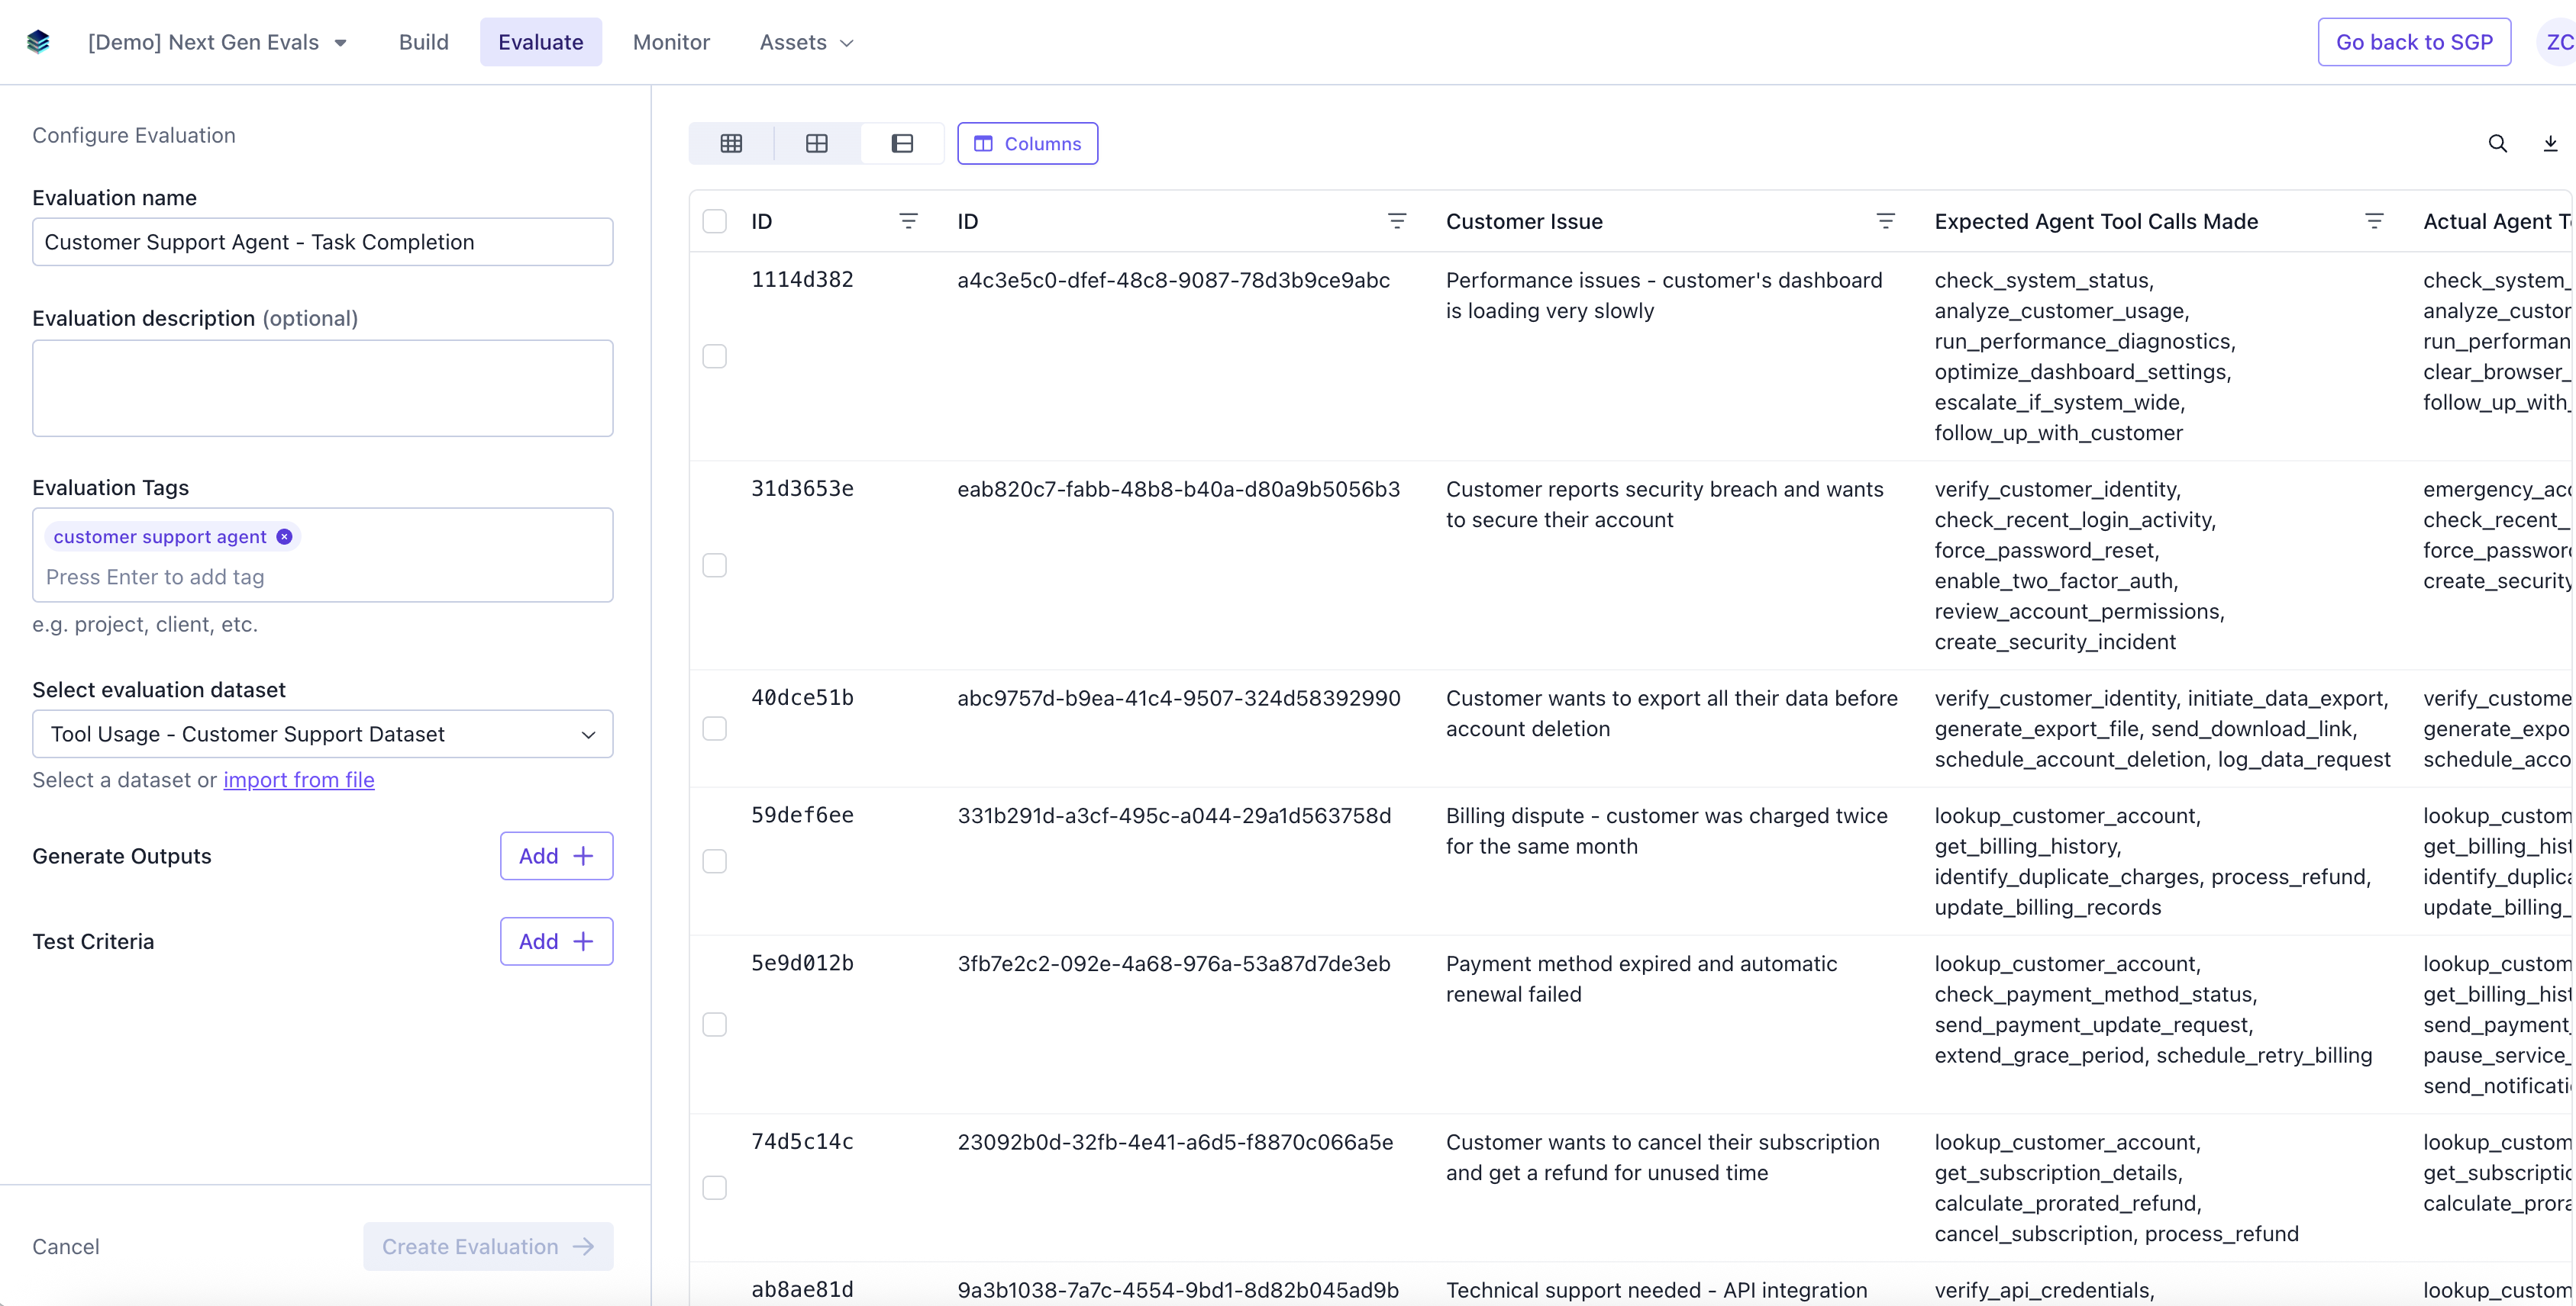Image resolution: width=2576 pixels, height=1306 pixels.
Task: Cancel the evaluation configuration
Action: (66, 1246)
